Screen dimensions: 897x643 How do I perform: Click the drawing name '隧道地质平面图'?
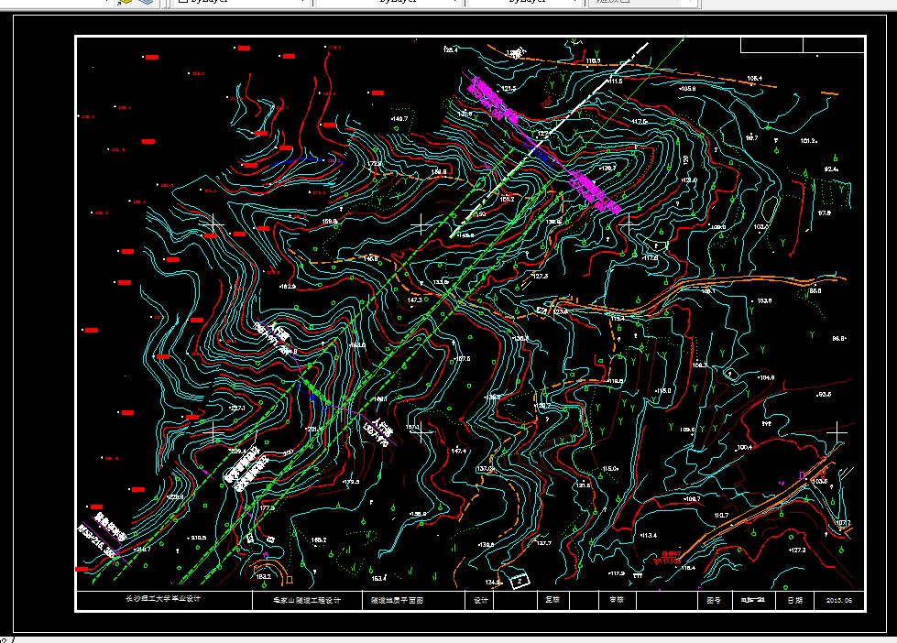pos(397,600)
